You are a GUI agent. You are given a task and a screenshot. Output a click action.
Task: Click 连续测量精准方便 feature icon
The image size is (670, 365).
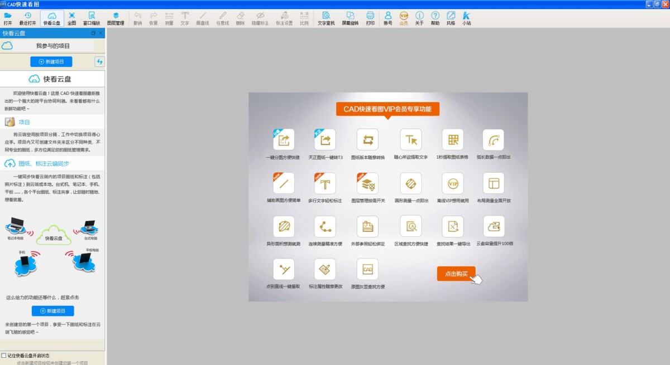click(325, 226)
